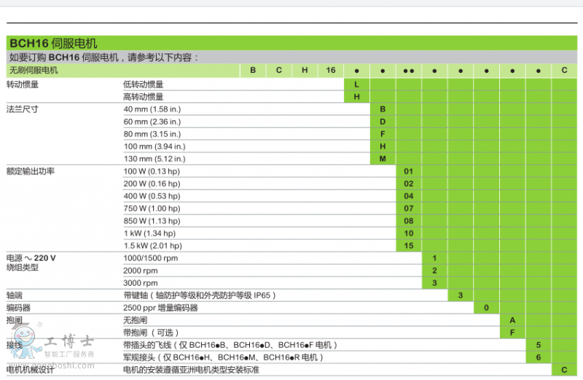Click code L for low inertia
This screenshot has width=583, height=380.
356,84
